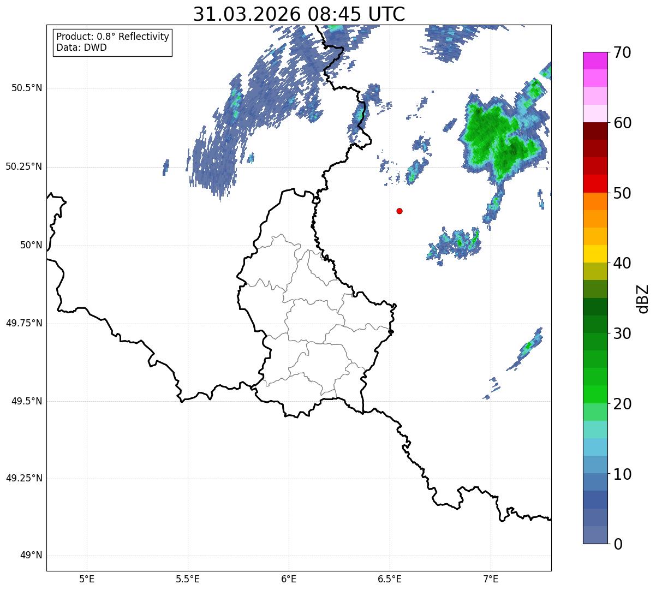Click the 7°E longitude label

pyautogui.click(x=491, y=579)
